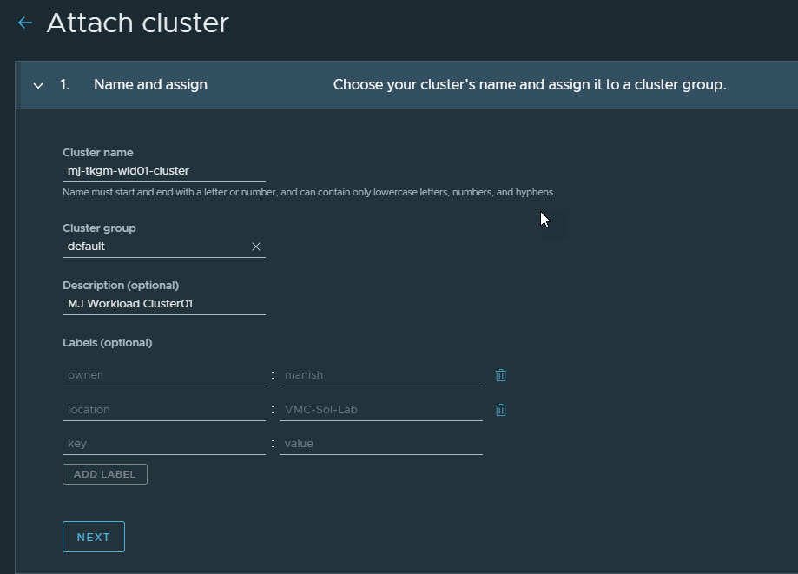This screenshot has width=798, height=574.
Task: Click the empty key input field
Action: 163,444
